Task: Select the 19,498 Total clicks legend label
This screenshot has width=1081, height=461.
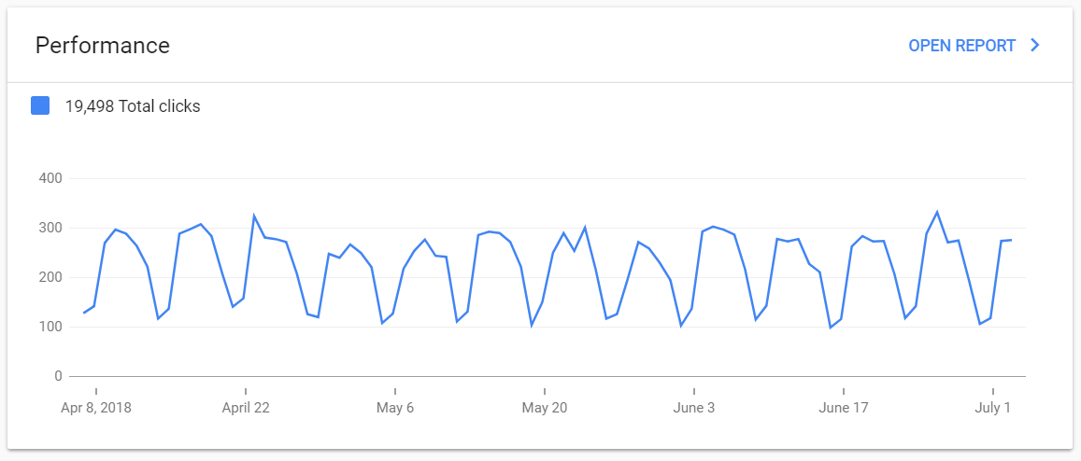Action: point(132,106)
